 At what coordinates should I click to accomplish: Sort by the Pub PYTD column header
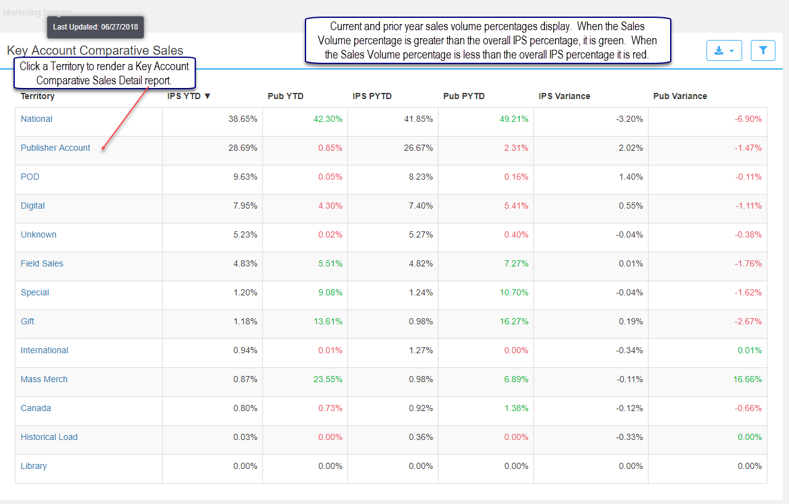[464, 96]
